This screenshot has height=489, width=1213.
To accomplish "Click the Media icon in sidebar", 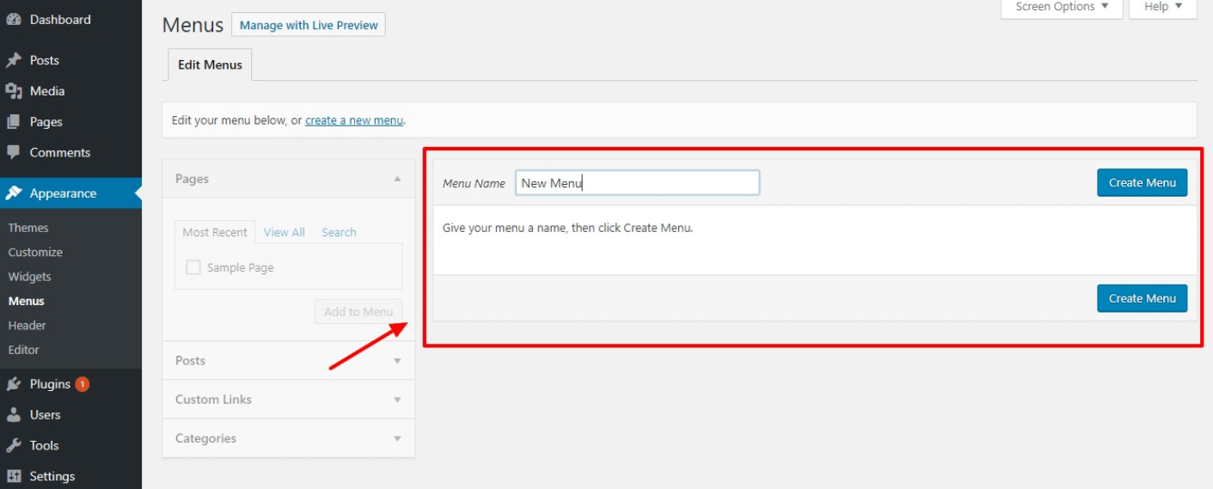I will pyautogui.click(x=13, y=91).
